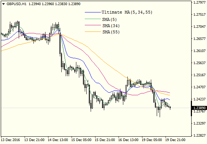Click the 1.27047 price scale value
The width and height of the screenshot is (207, 144).
pyautogui.click(x=199, y=27)
